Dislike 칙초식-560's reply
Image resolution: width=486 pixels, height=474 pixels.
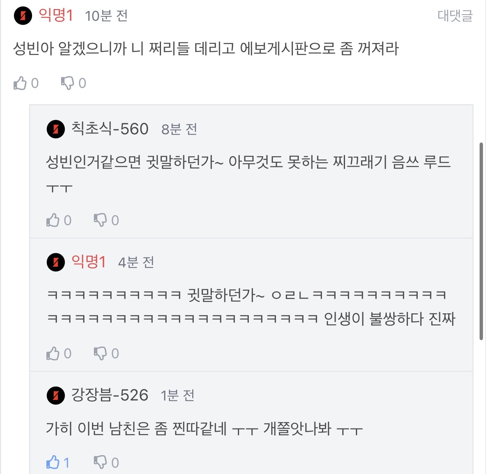[x=101, y=220]
